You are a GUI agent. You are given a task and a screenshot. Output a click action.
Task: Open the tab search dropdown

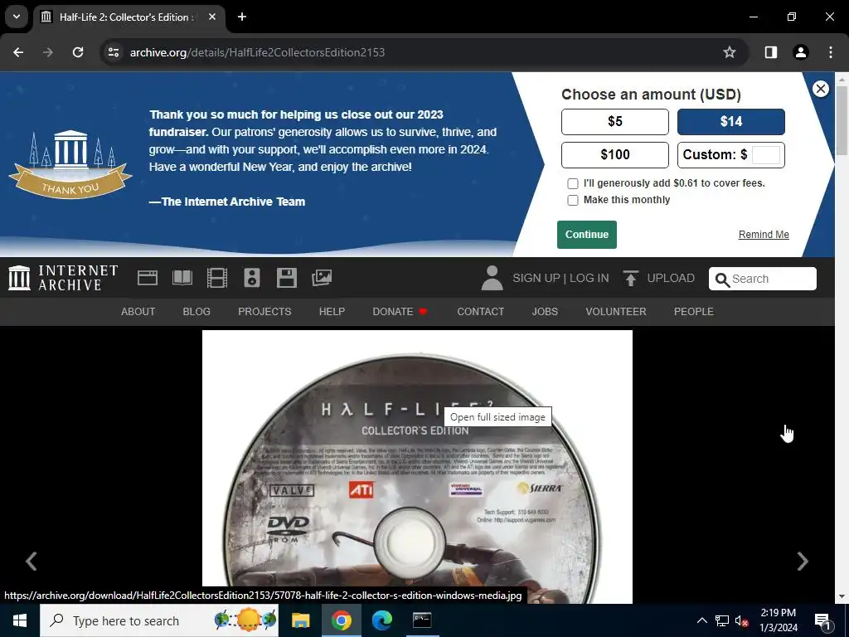tap(17, 17)
